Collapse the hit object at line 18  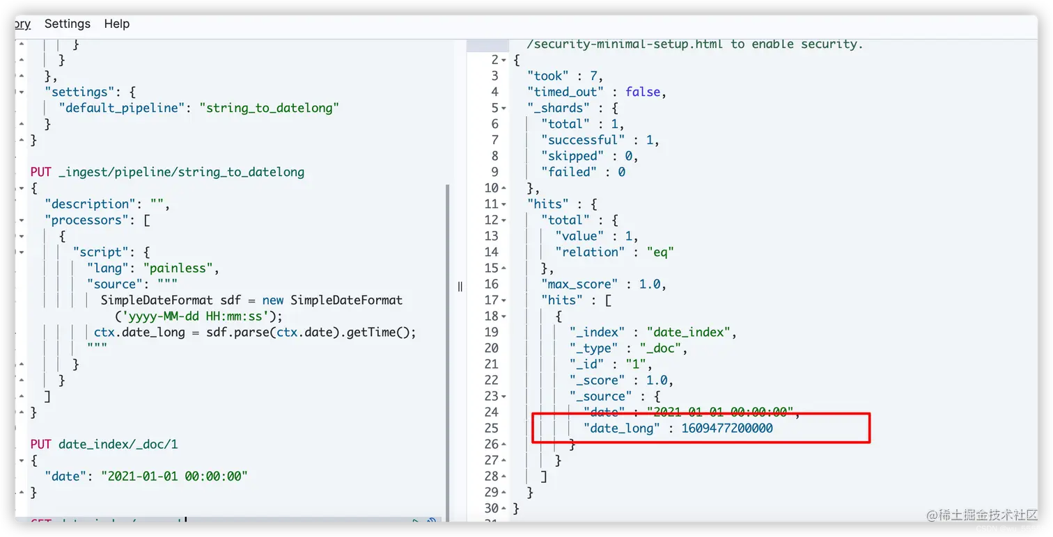click(x=504, y=316)
